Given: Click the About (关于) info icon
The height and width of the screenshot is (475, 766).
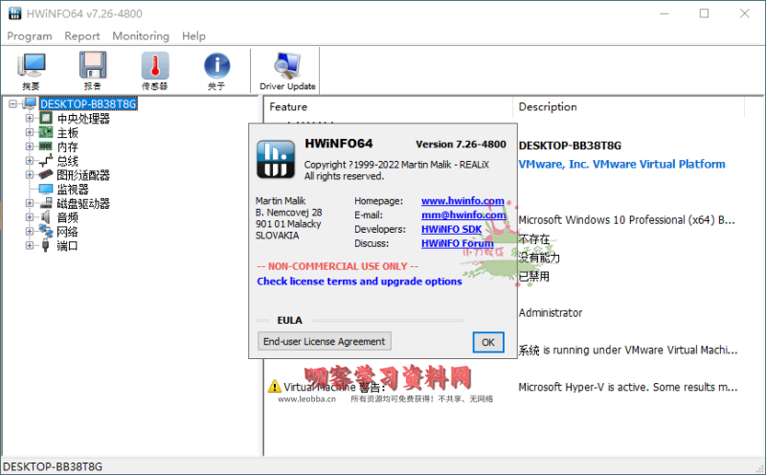Looking at the screenshot, I should tap(216, 71).
